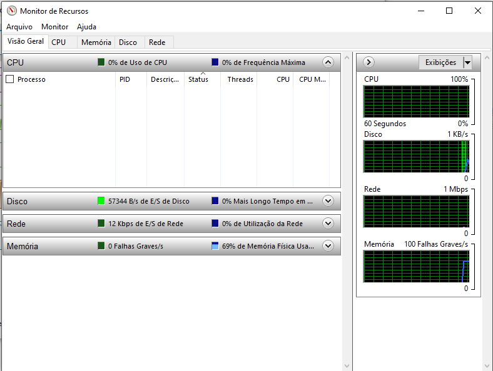Viewport: 493px width, 371px height.
Task: Check the Processo select-all checkbox
Action: pyautogui.click(x=10, y=79)
